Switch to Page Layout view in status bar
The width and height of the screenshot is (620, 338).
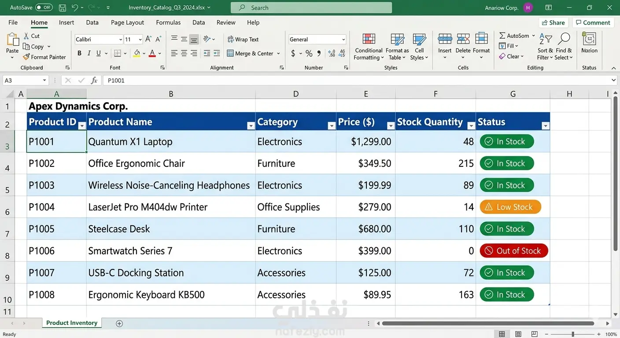(x=518, y=334)
